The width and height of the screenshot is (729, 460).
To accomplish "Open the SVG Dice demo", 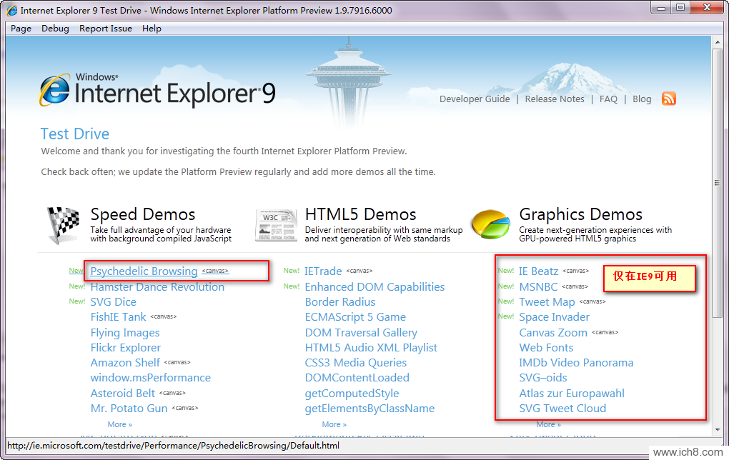I will pos(113,302).
